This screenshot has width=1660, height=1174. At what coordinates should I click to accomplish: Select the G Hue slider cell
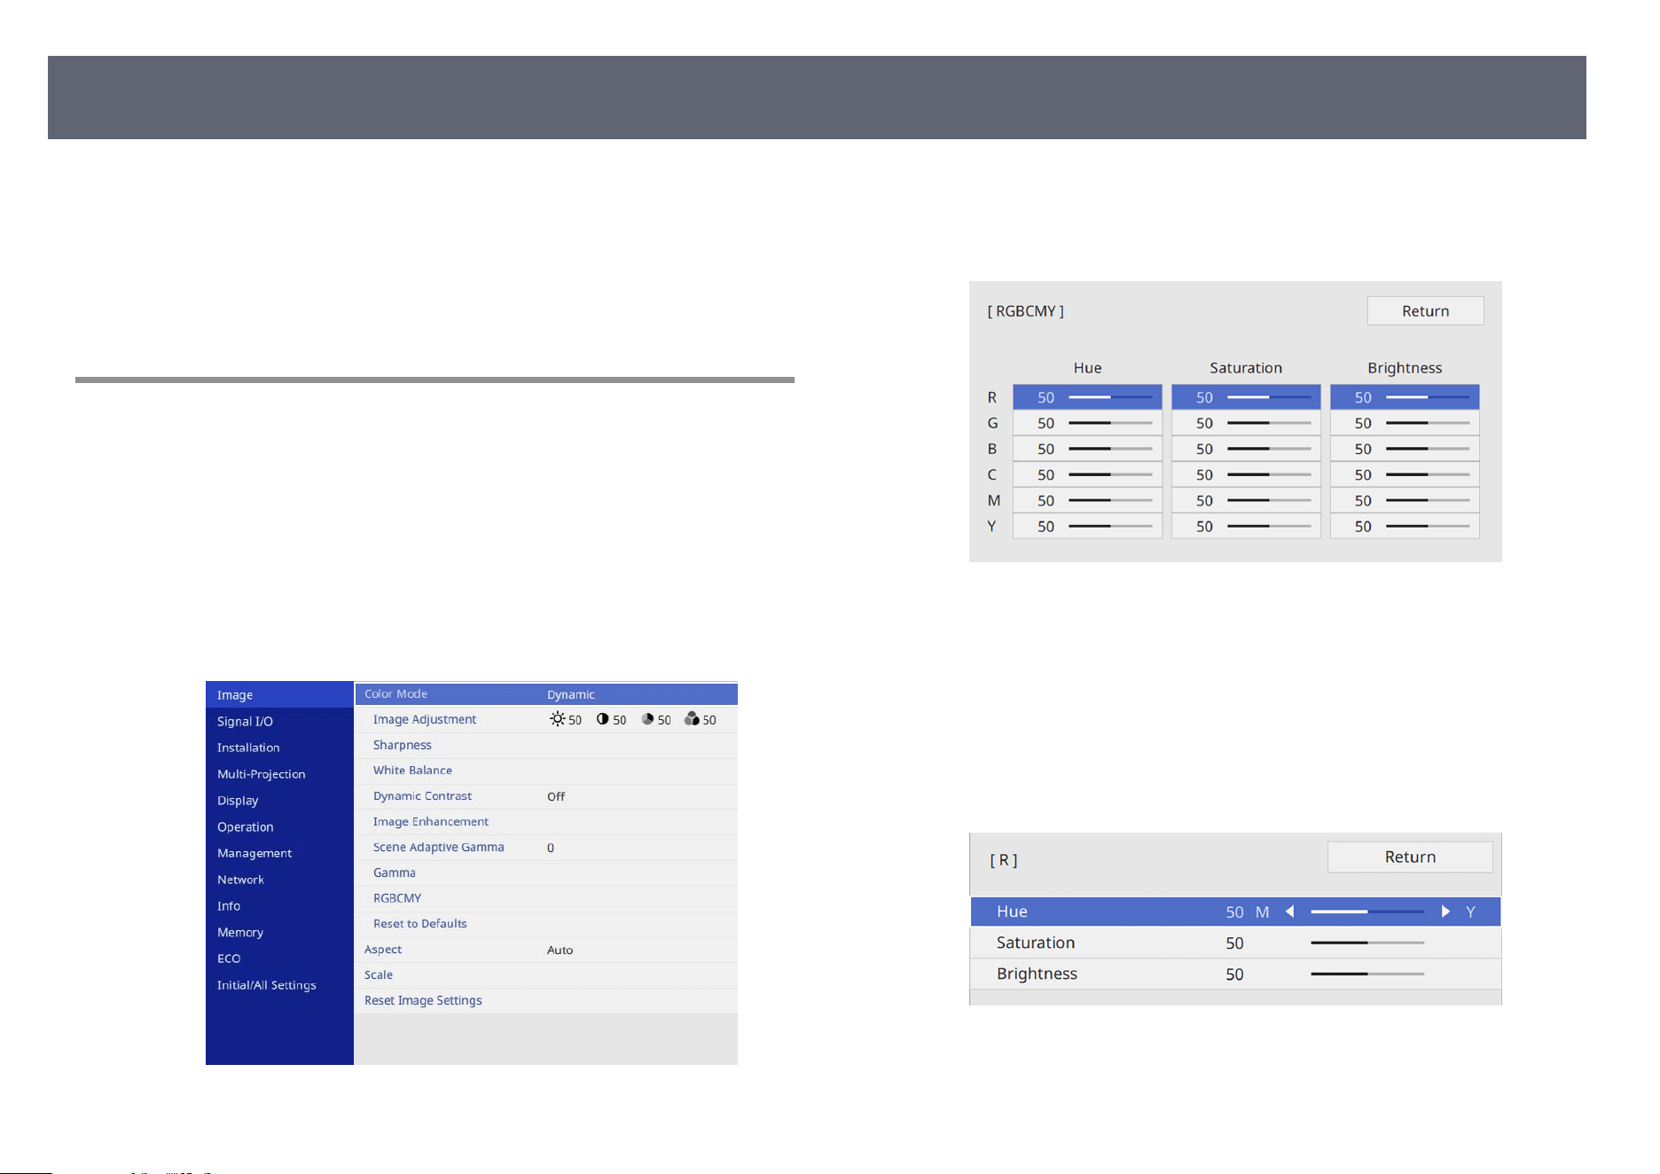pos(1087,423)
